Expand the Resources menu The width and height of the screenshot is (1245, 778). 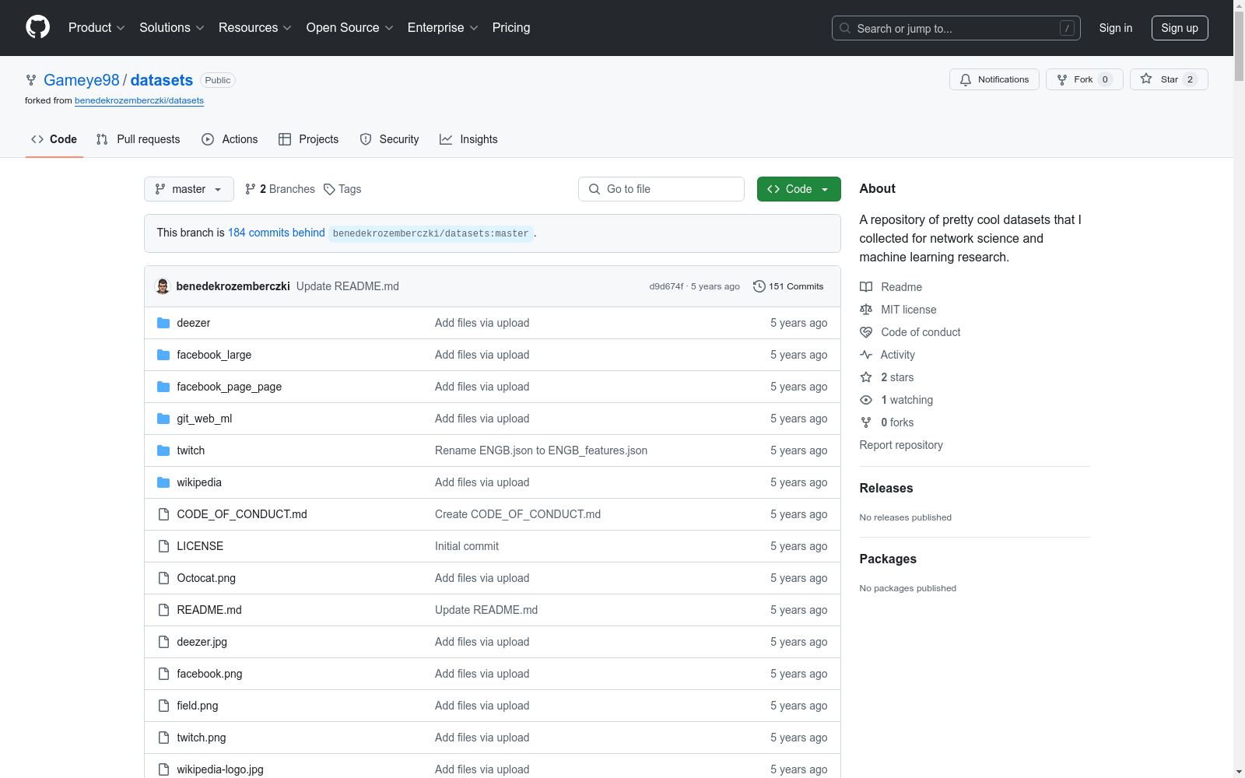click(255, 27)
